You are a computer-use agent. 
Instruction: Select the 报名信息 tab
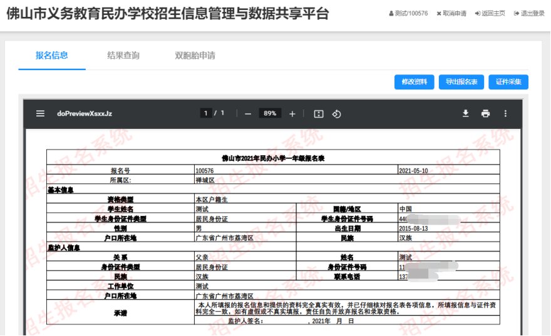(x=52, y=56)
